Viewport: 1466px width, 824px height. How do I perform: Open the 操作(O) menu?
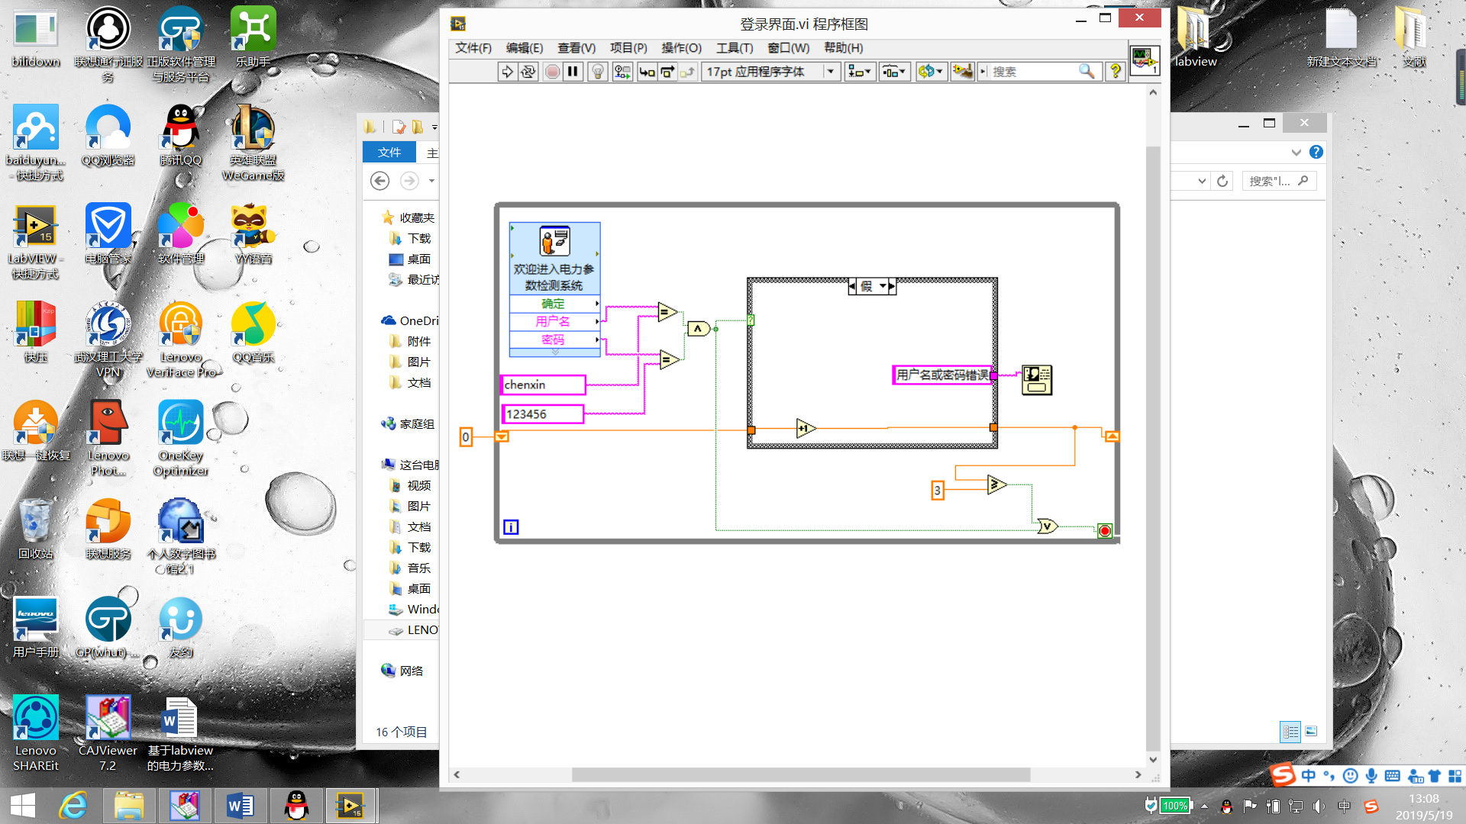681,48
